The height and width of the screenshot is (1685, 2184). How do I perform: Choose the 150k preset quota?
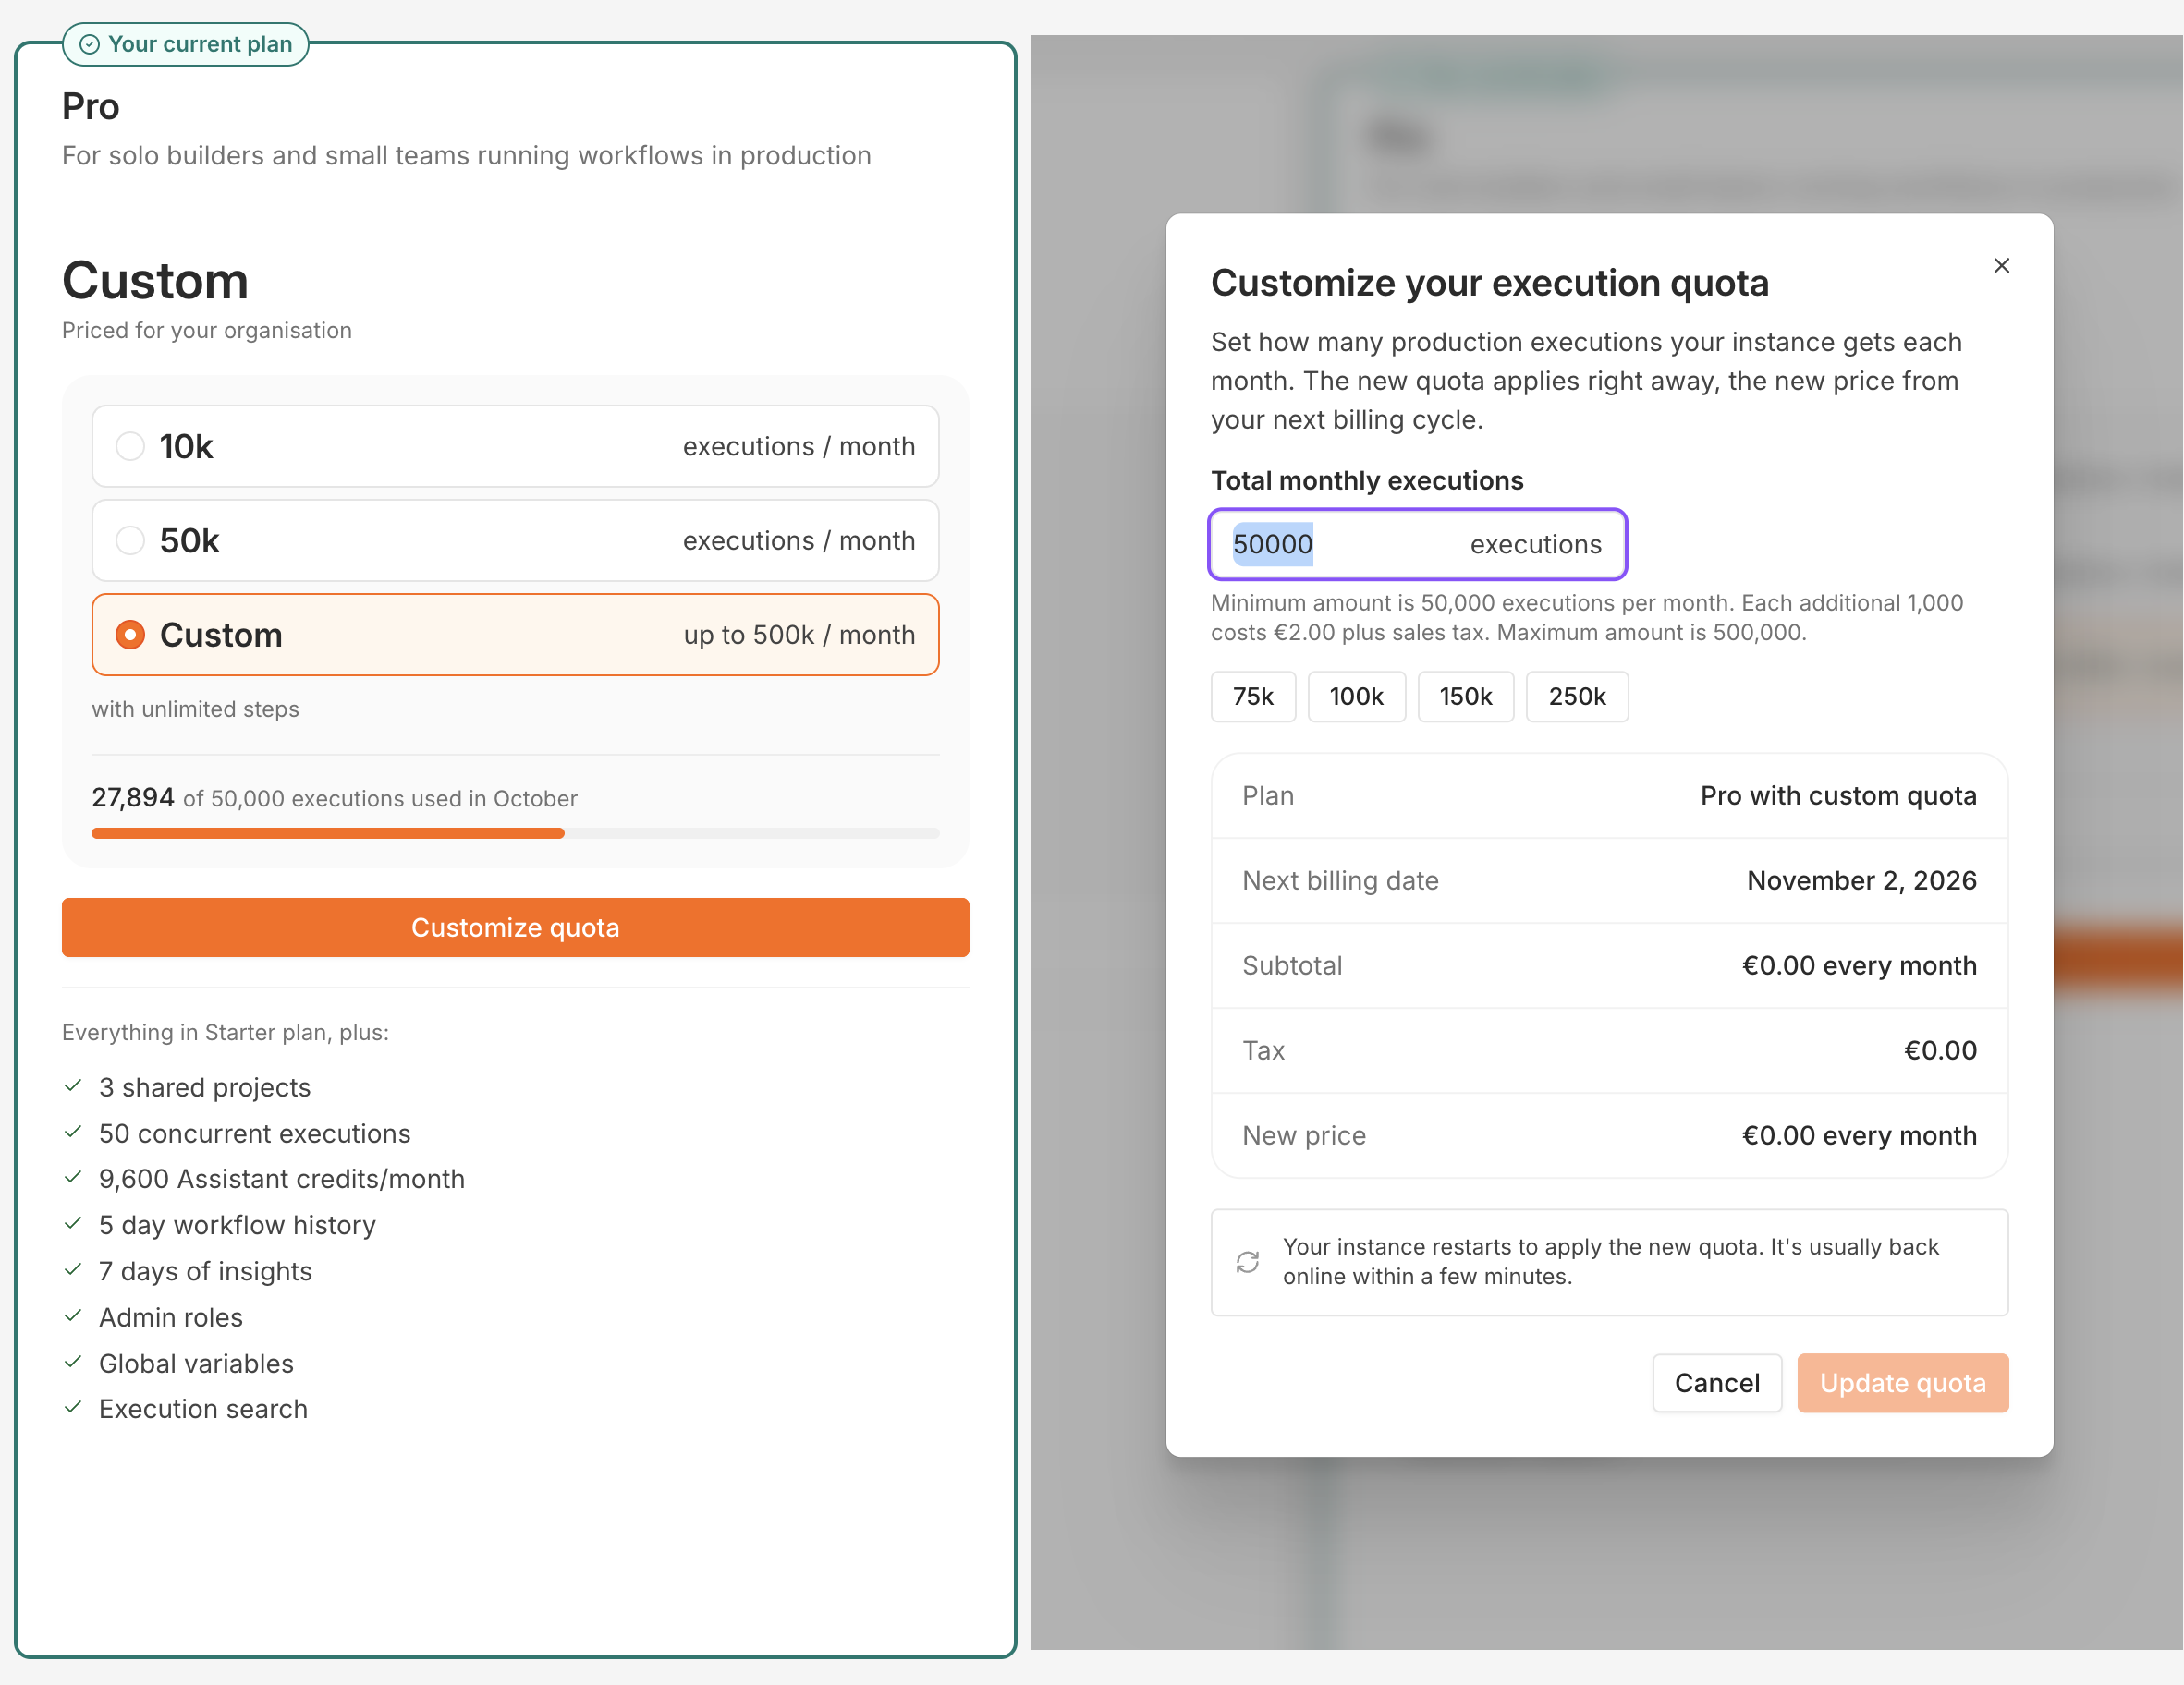(x=1465, y=697)
